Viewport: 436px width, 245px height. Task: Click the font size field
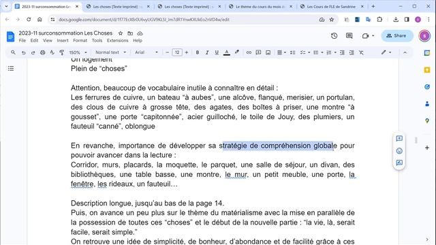click(177, 52)
